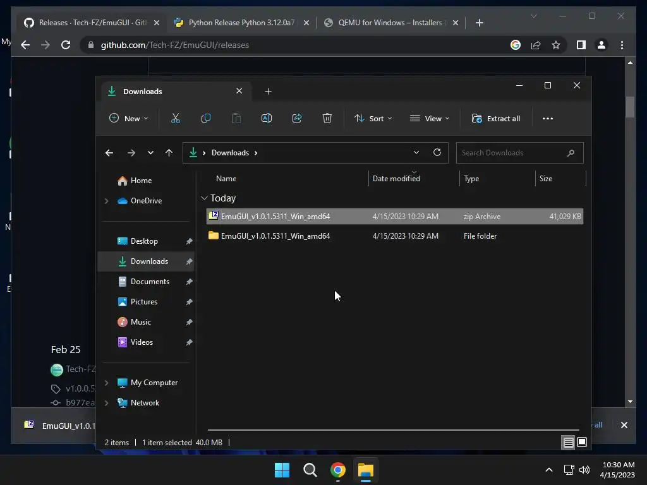
Task: Click the Rename icon in Explorer toolbar
Action: coord(267,118)
